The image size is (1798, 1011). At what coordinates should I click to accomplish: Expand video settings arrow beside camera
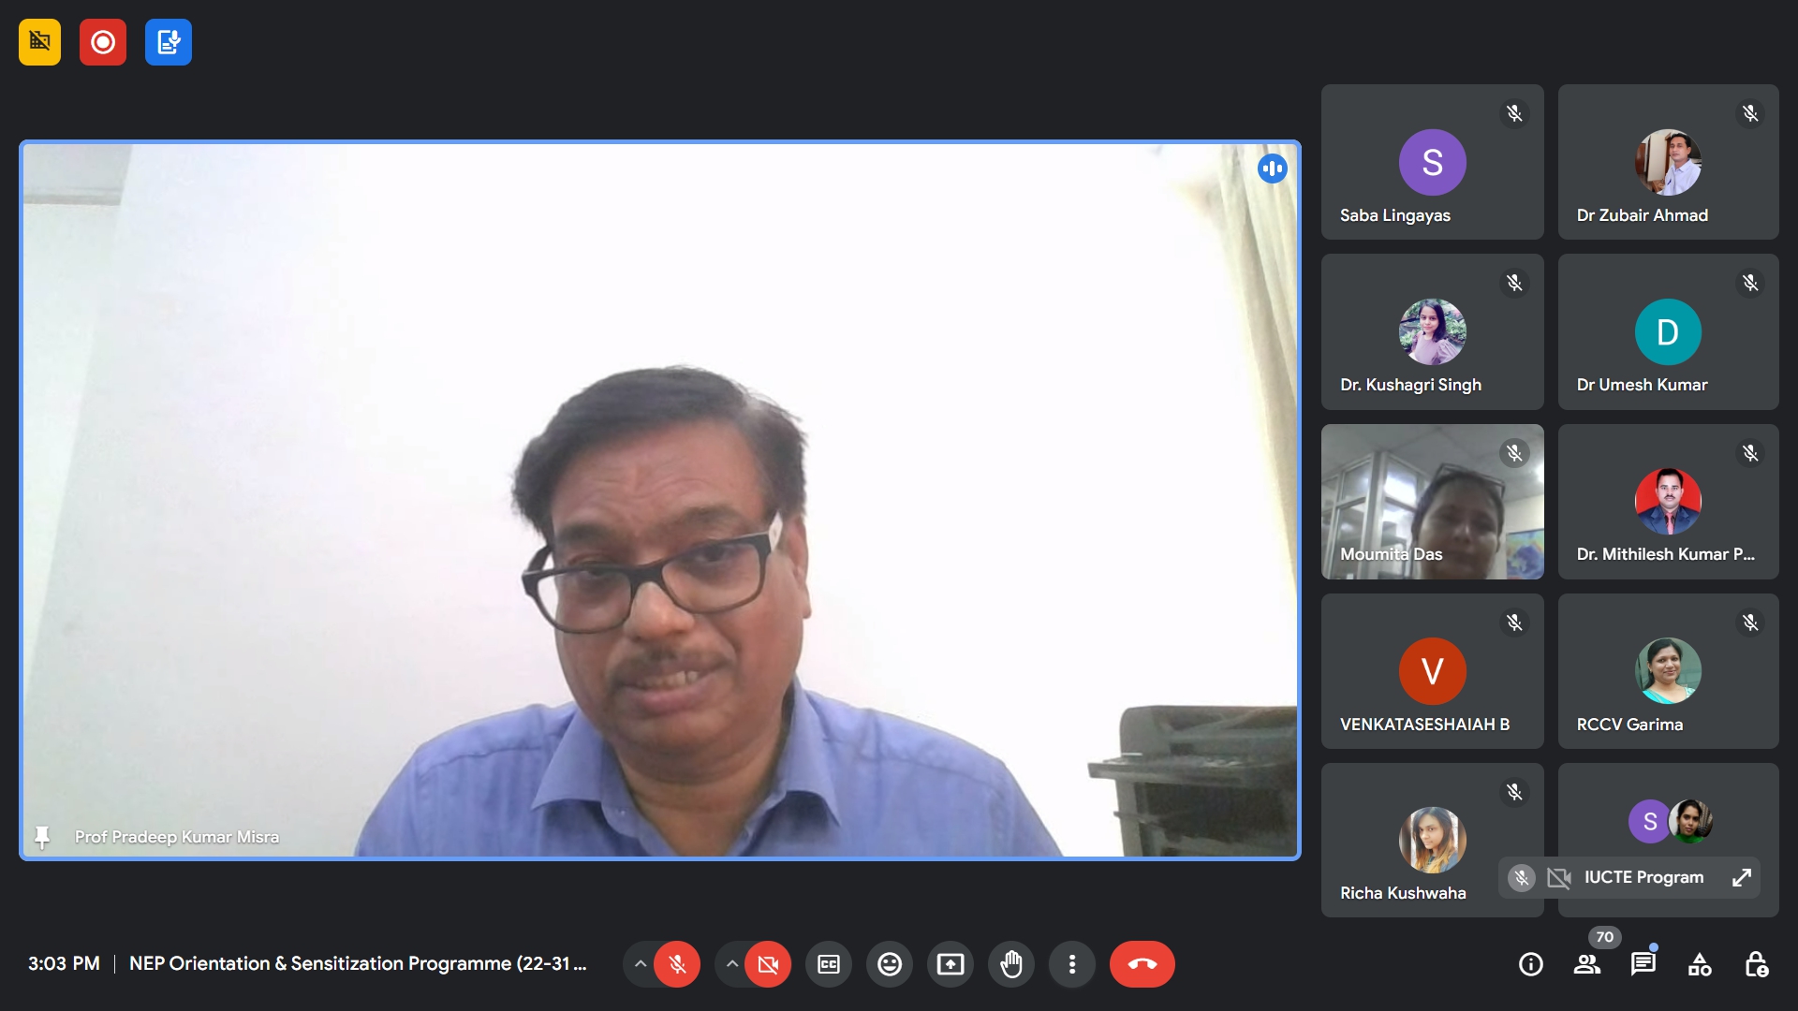click(732, 964)
